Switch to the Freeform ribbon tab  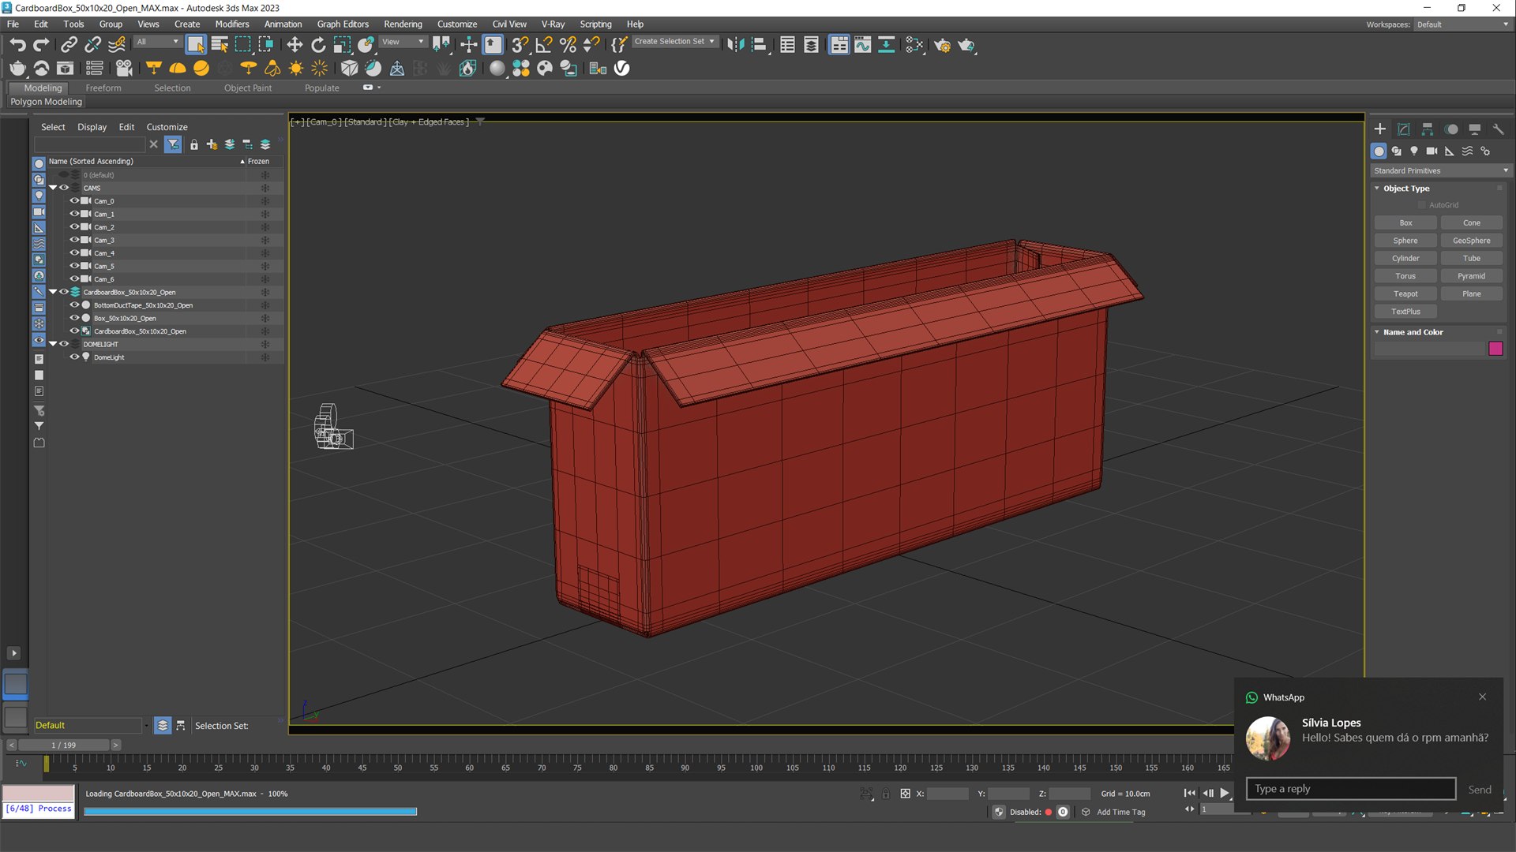tap(103, 88)
